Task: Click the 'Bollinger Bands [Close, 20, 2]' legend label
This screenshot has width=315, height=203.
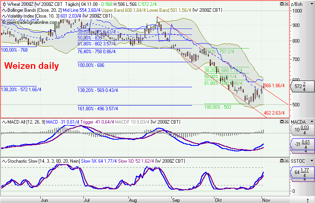Action: [x=34, y=10]
